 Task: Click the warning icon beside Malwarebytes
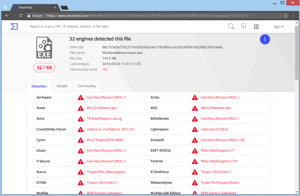tap(195, 183)
